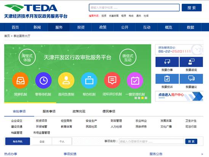Viewport: 209px width, 157px height.
Task: Open 概览 in the navigation bar
Action: (x=169, y=27)
